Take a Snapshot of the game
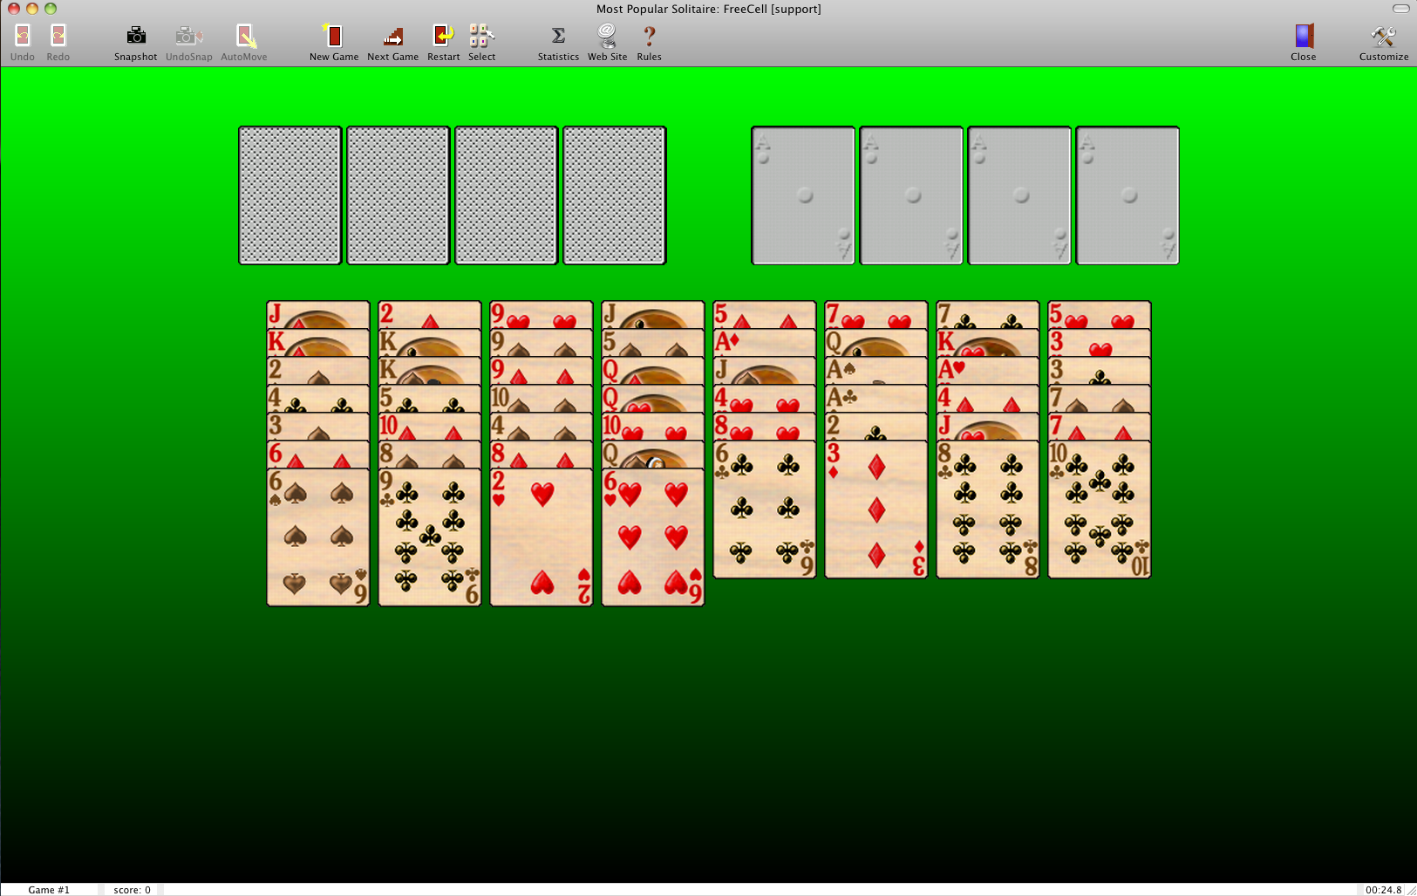Image resolution: width=1417 pixels, height=896 pixels. point(136,37)
